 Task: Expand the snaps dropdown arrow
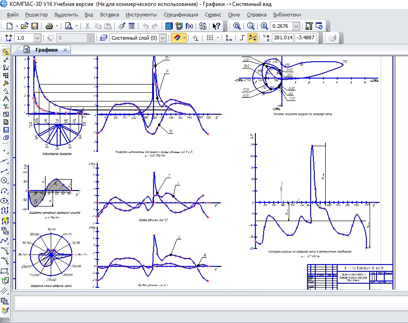tap(184, 38)
